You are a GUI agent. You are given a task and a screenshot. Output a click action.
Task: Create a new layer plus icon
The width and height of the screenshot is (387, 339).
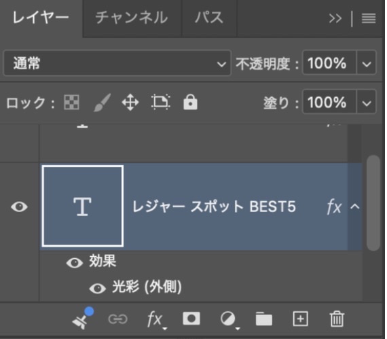[300, 319]
